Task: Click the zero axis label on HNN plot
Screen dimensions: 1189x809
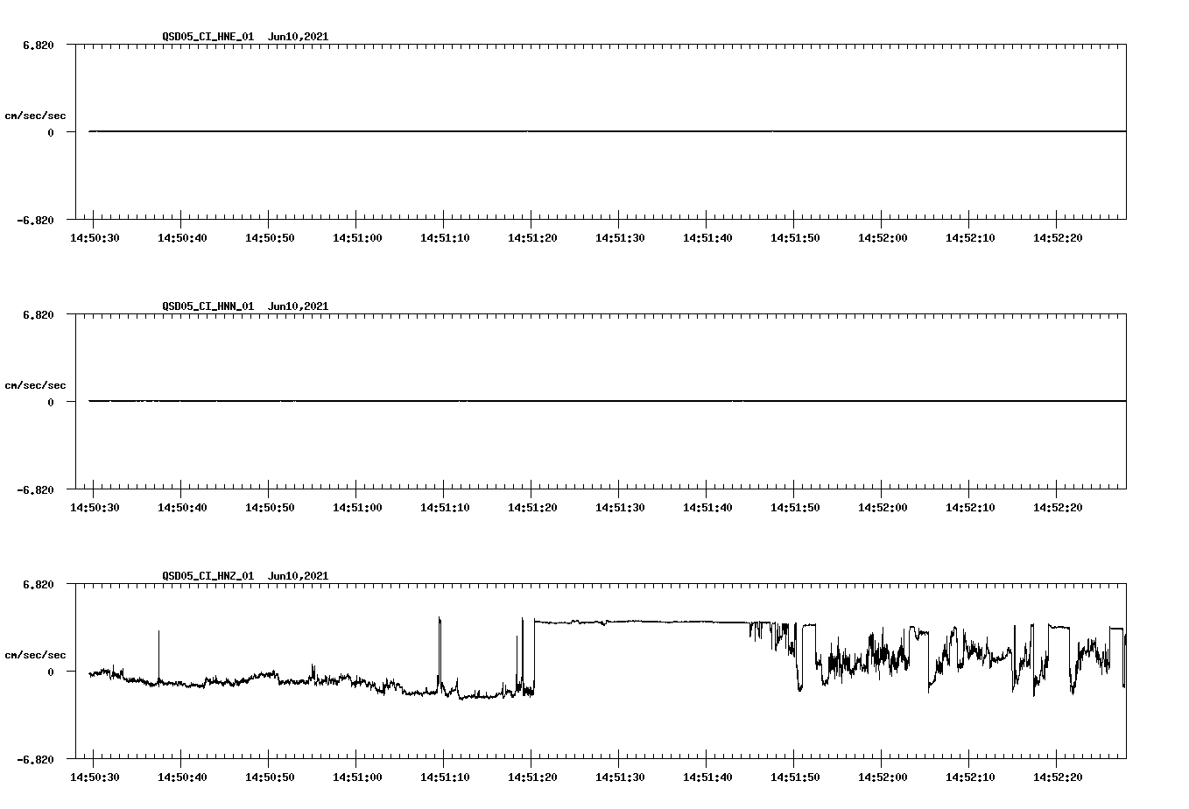Action: point(51,402)
